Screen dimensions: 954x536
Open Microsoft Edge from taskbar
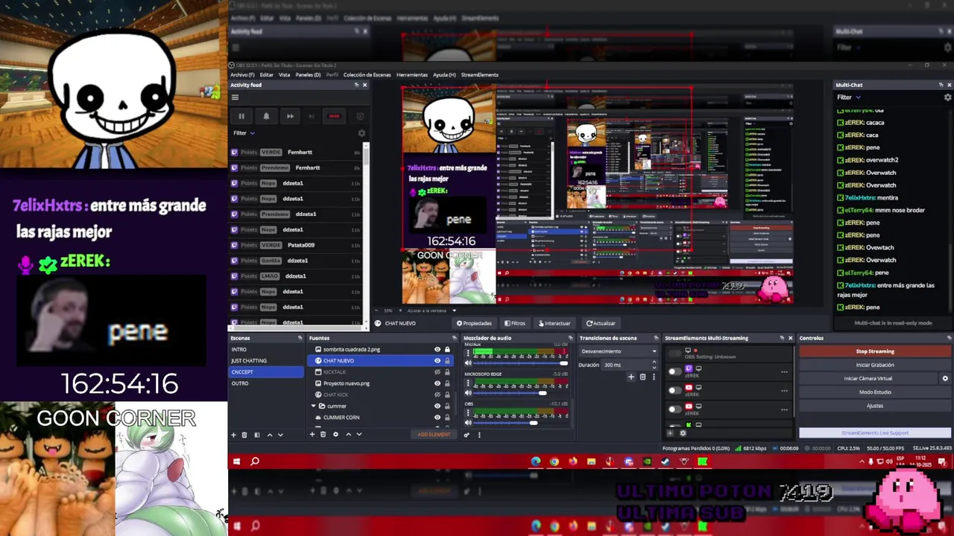click(x=535, y=462)
